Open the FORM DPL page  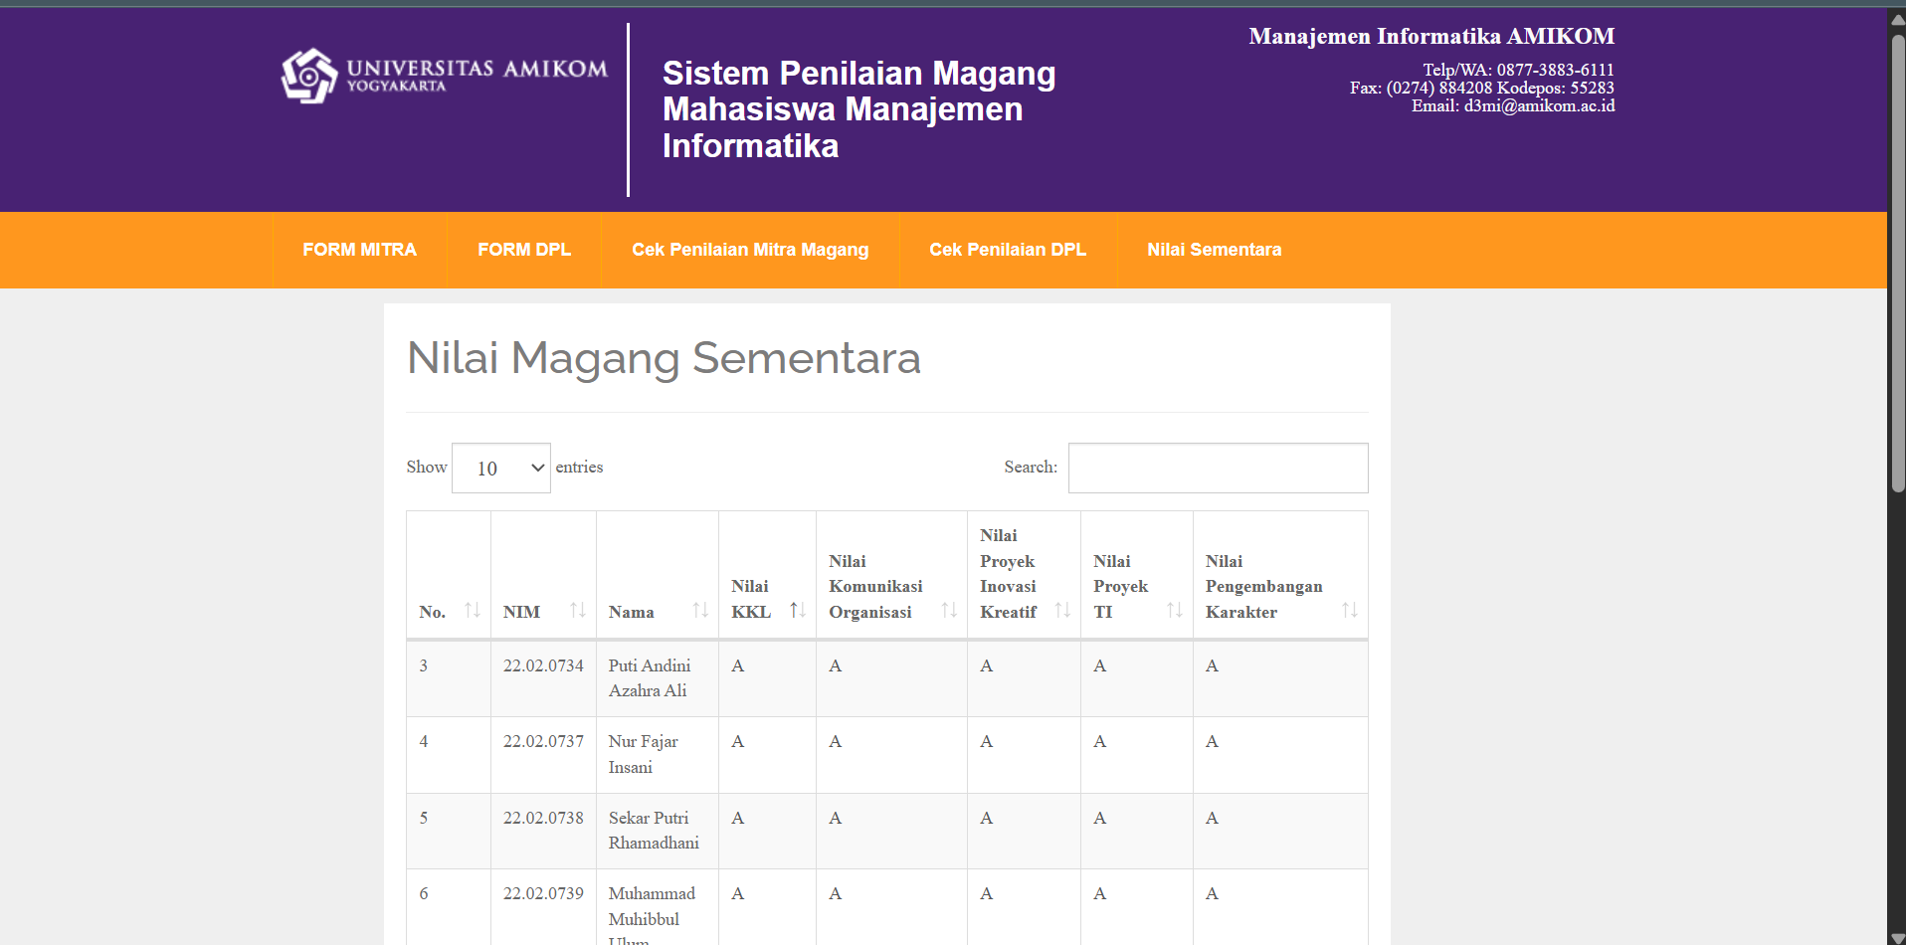tap(524, 250)
